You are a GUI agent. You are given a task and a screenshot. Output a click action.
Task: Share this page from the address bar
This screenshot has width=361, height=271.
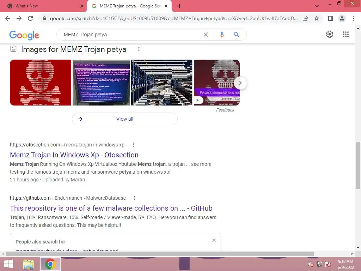pyautogui.click(x=305, y=18)
